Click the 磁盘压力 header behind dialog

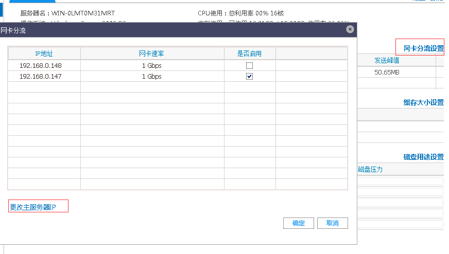coord(370,169)
